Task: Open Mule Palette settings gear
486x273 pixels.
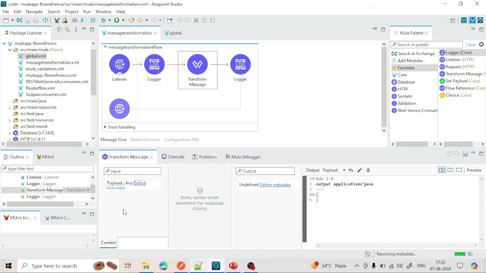Action: (481, 45)
